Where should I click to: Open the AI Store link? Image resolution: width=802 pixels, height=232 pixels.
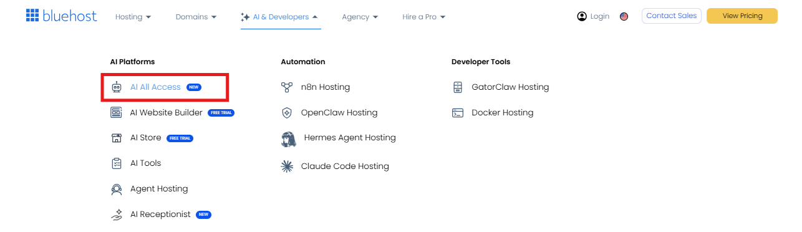click(x=145, y=138)
